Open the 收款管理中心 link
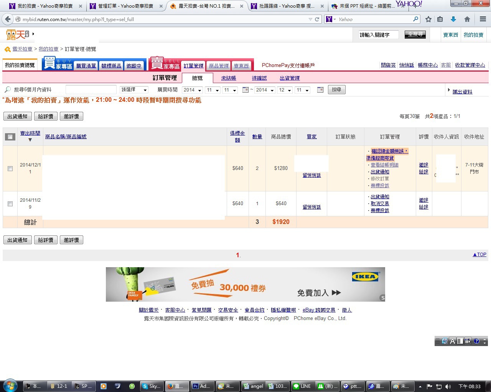 click(x=470, y=65)
